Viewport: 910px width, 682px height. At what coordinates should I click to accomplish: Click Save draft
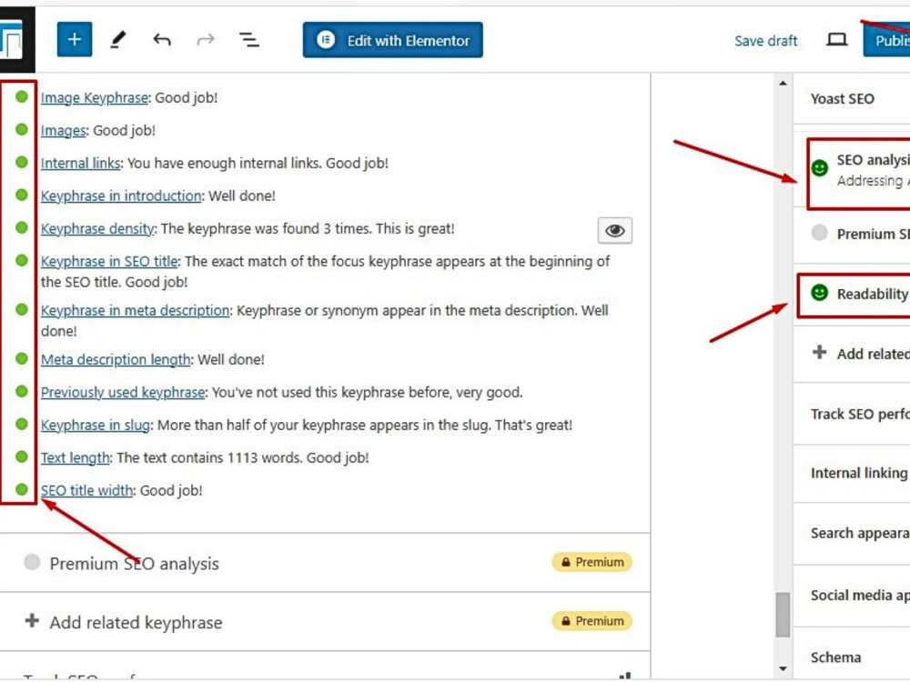click(x=766, y=41)
